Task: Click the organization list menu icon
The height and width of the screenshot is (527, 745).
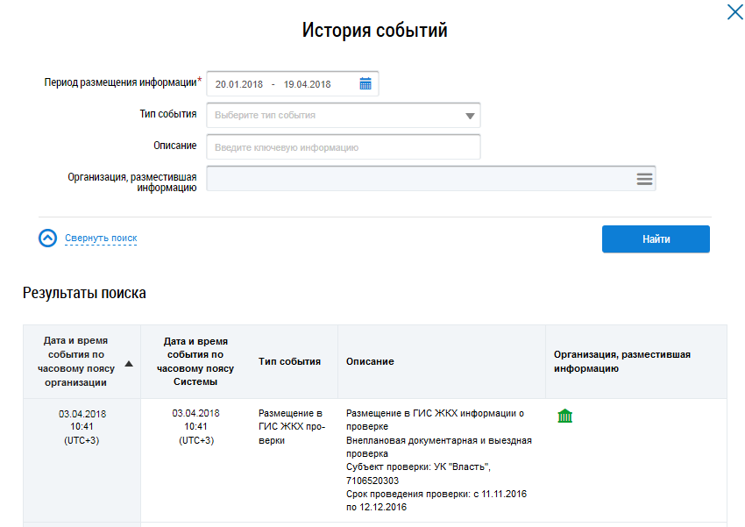Action: click(644, 179)
